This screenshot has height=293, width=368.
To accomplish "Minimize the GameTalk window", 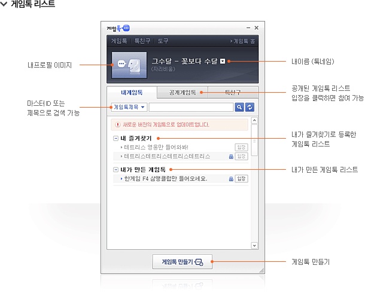I will (248, 28).
